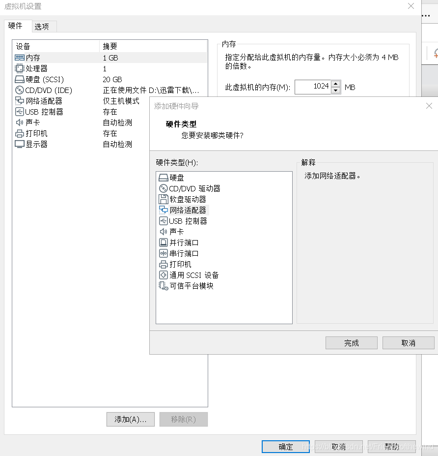Decrease memory with the down spinner arrow
The height and width of the screenshot is (456, 438).
(x=335, y=90)
